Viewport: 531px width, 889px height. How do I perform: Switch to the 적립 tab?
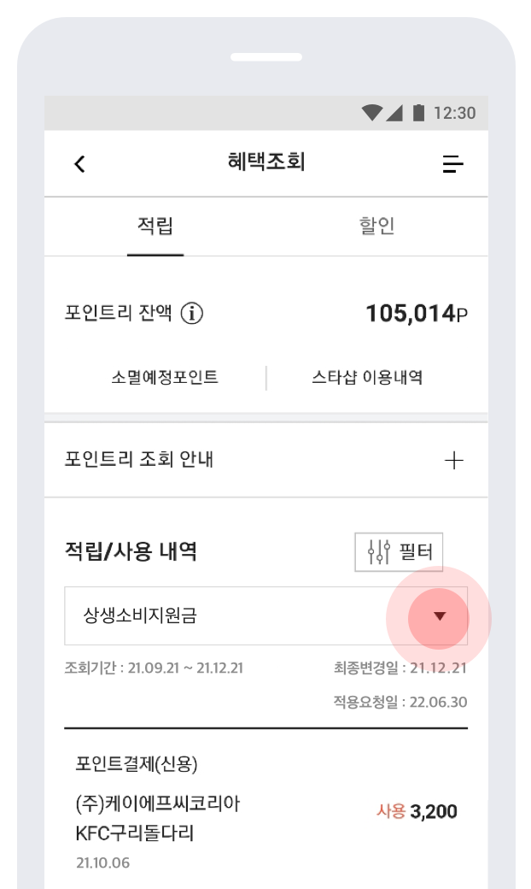coord(155,227)
